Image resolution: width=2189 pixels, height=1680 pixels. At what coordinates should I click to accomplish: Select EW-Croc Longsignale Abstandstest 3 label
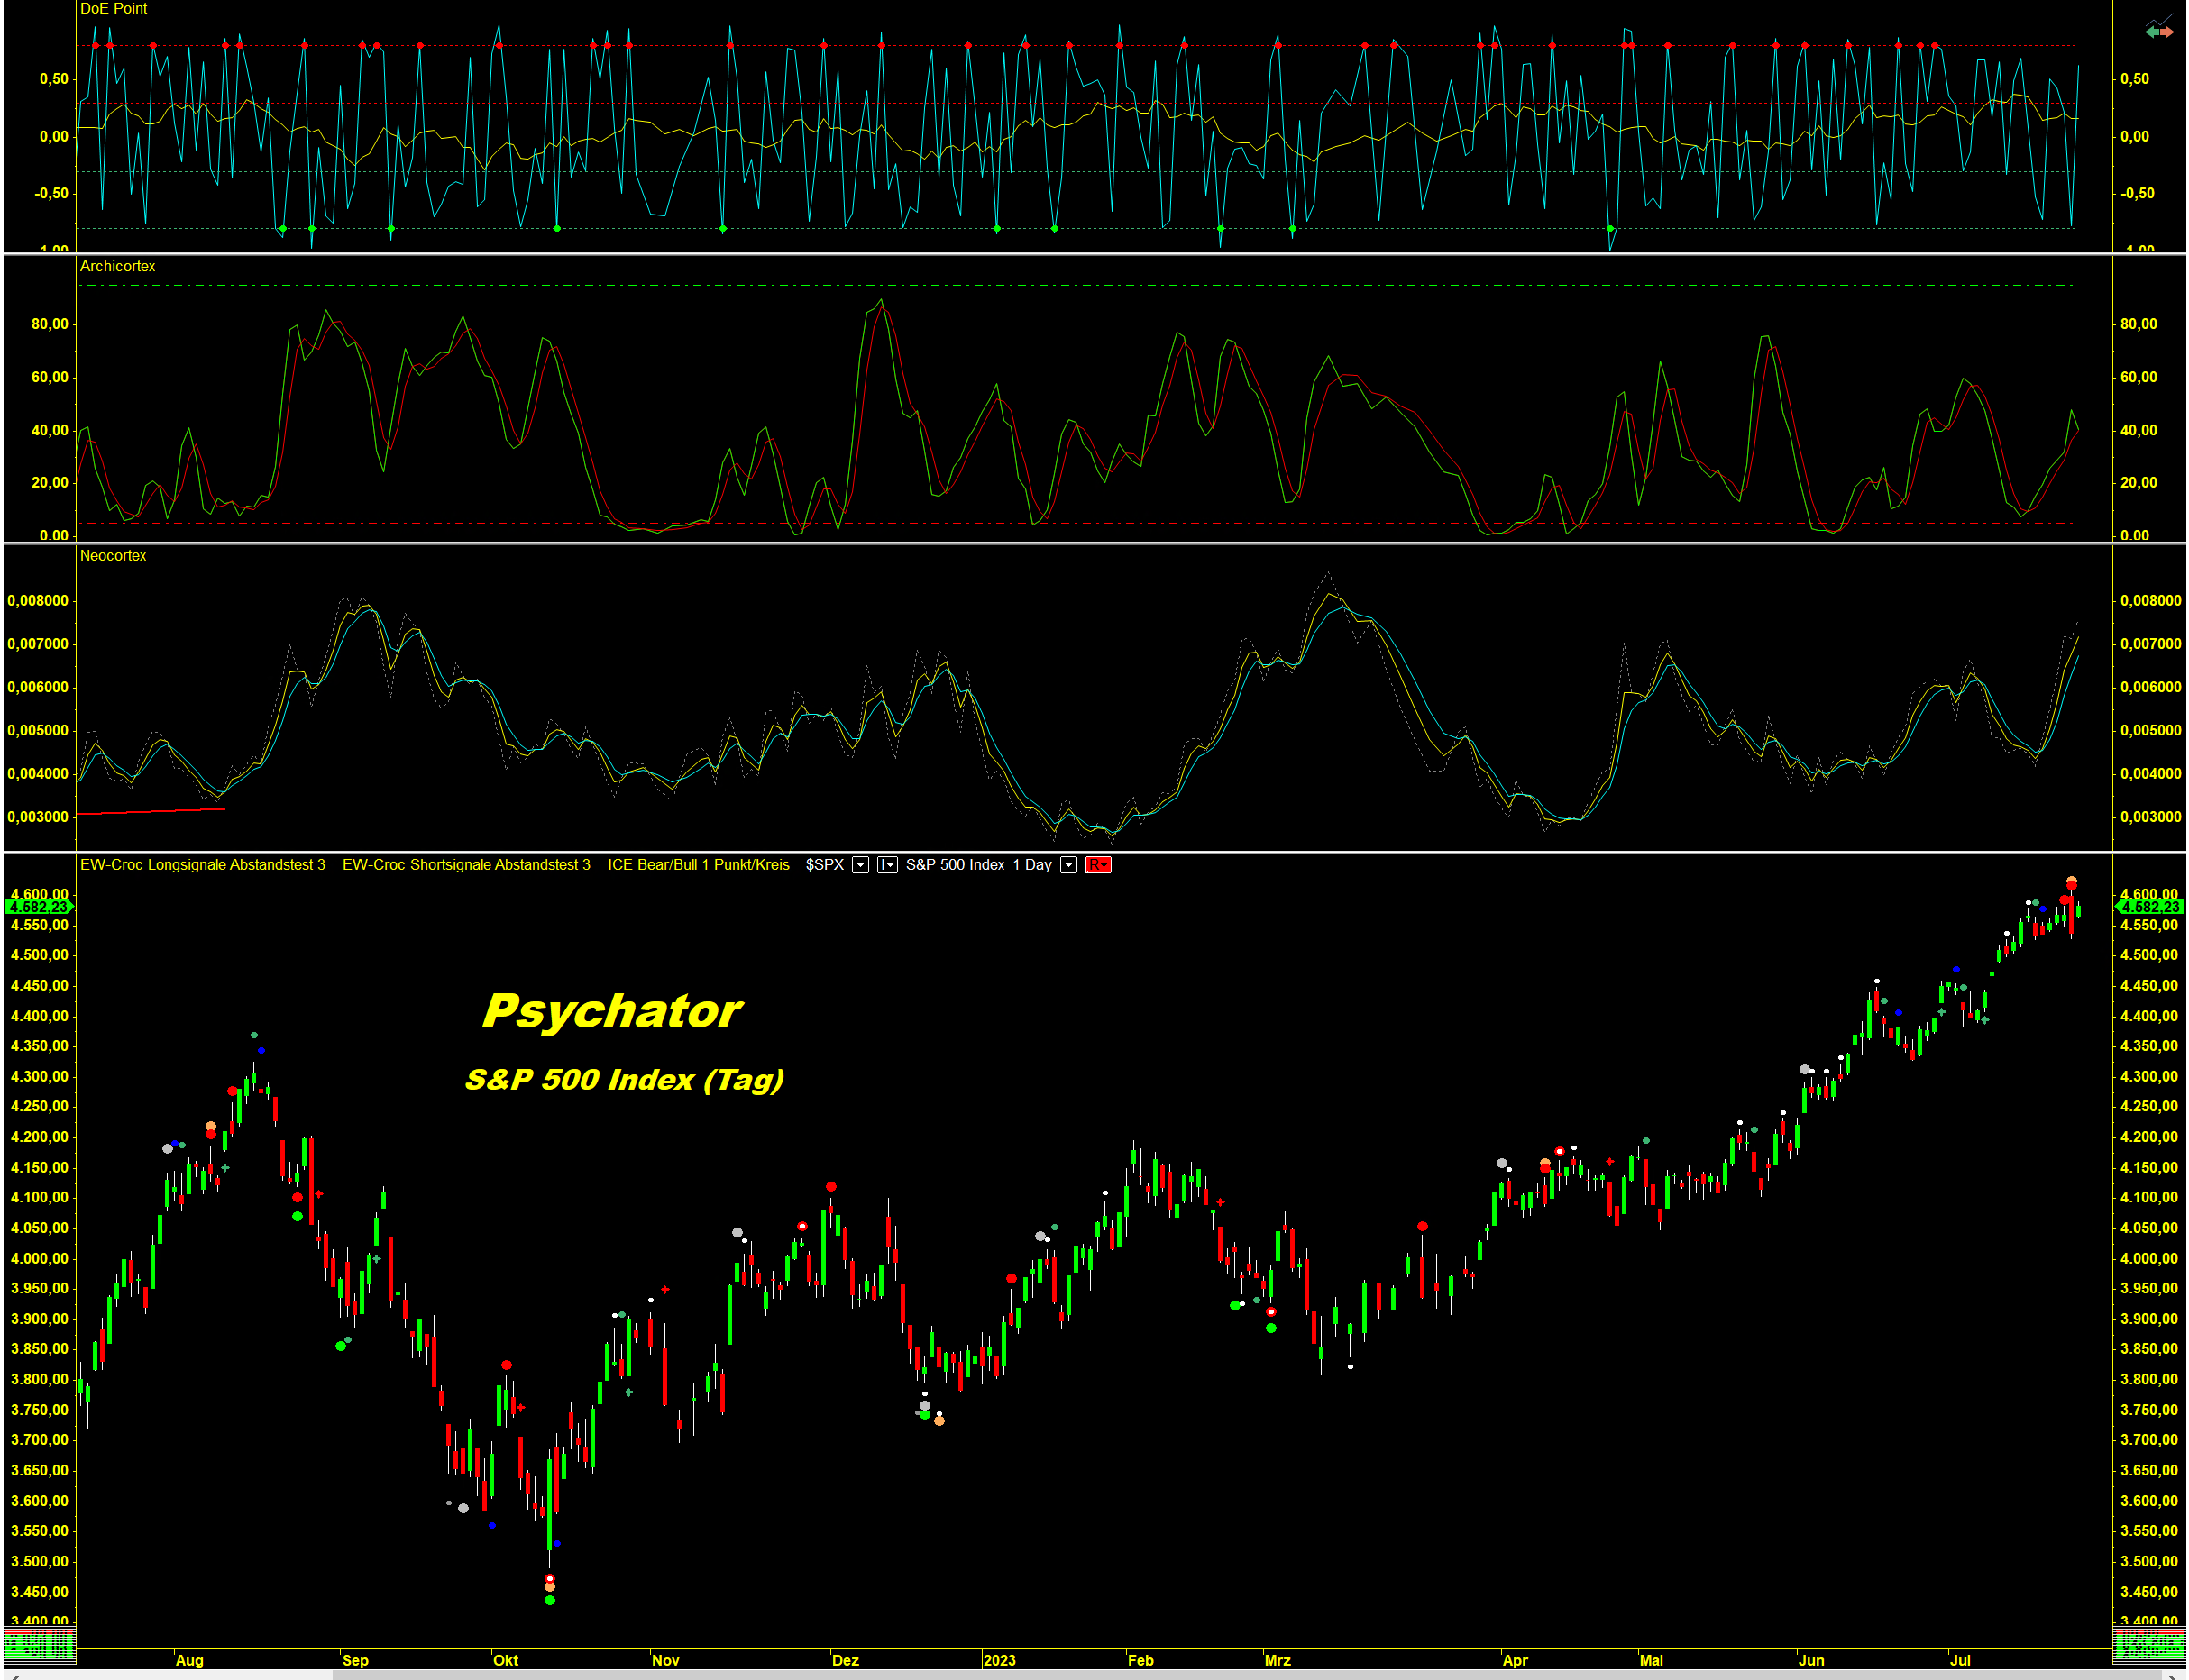(x=202, y=865)
